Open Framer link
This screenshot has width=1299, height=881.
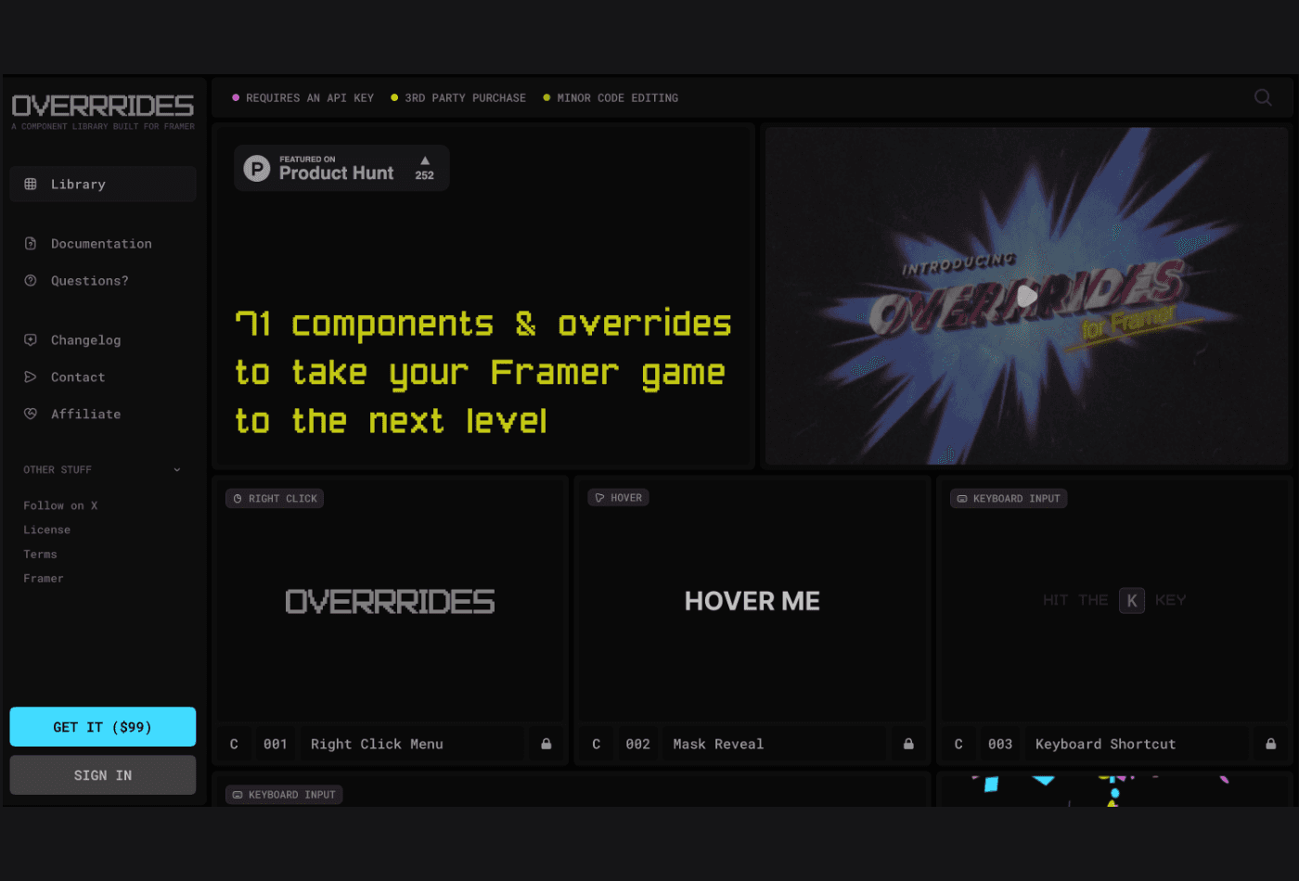click(44, 578)
